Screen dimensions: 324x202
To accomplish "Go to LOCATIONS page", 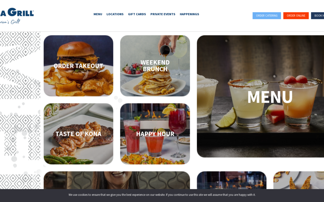I will pos(115,14).
